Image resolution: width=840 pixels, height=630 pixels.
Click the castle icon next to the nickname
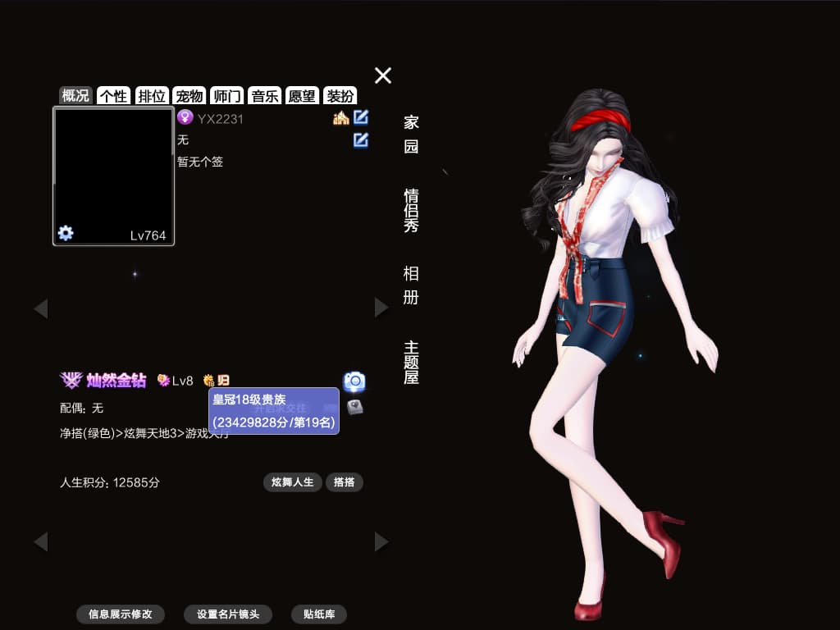[x=340, y=117]
